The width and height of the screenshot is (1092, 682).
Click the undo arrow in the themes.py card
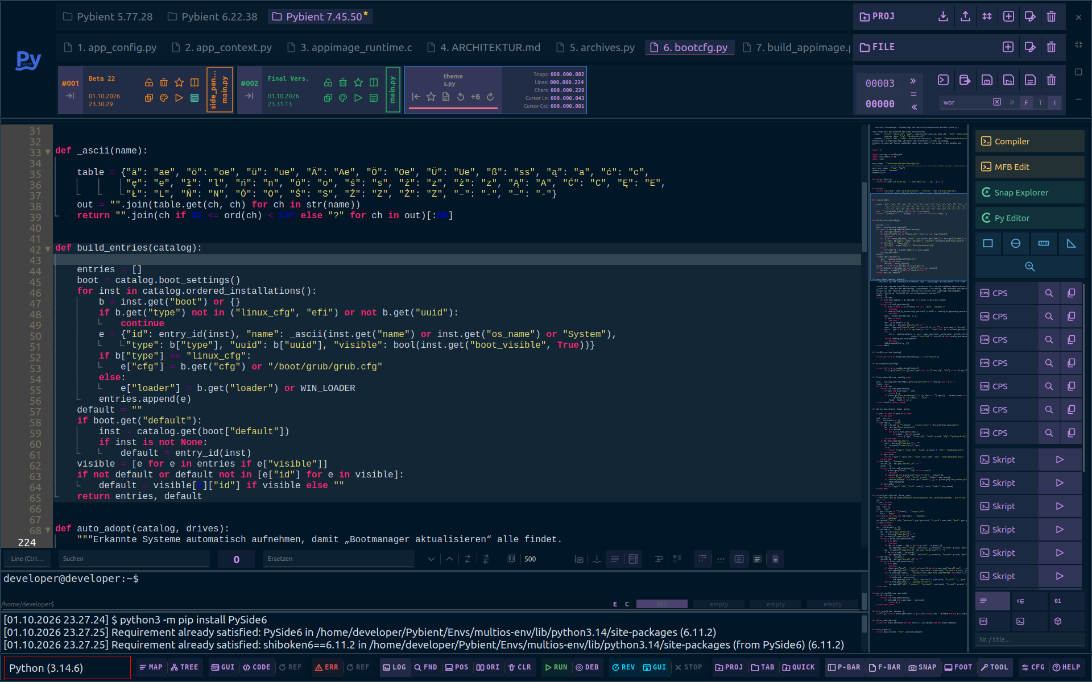[x=461, y=97]
